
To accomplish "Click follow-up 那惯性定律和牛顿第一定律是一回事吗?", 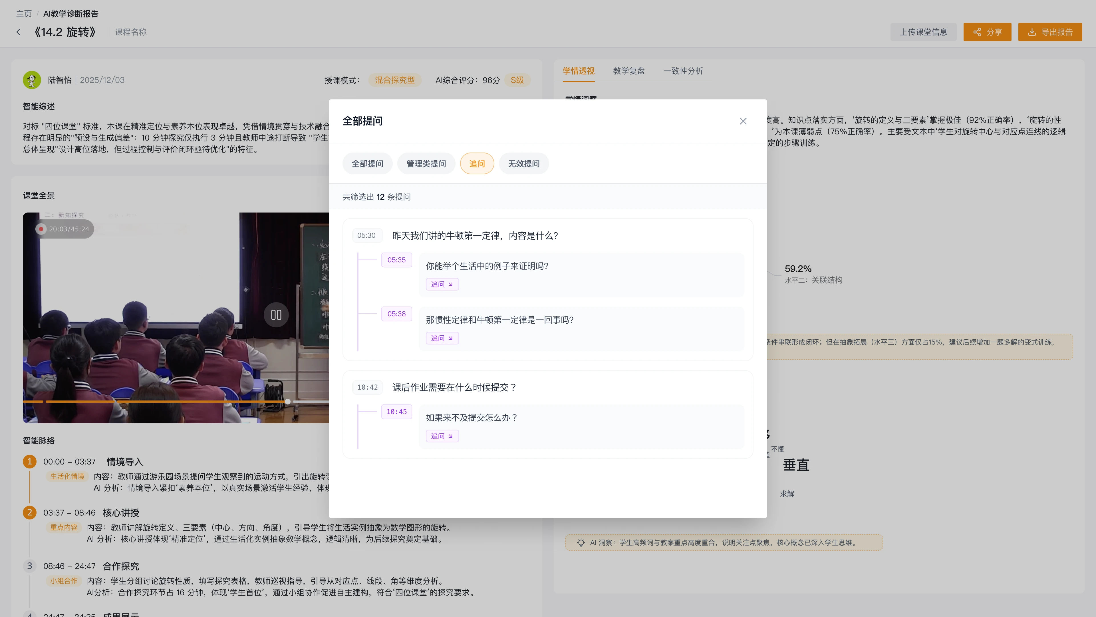I will point(499,320).
